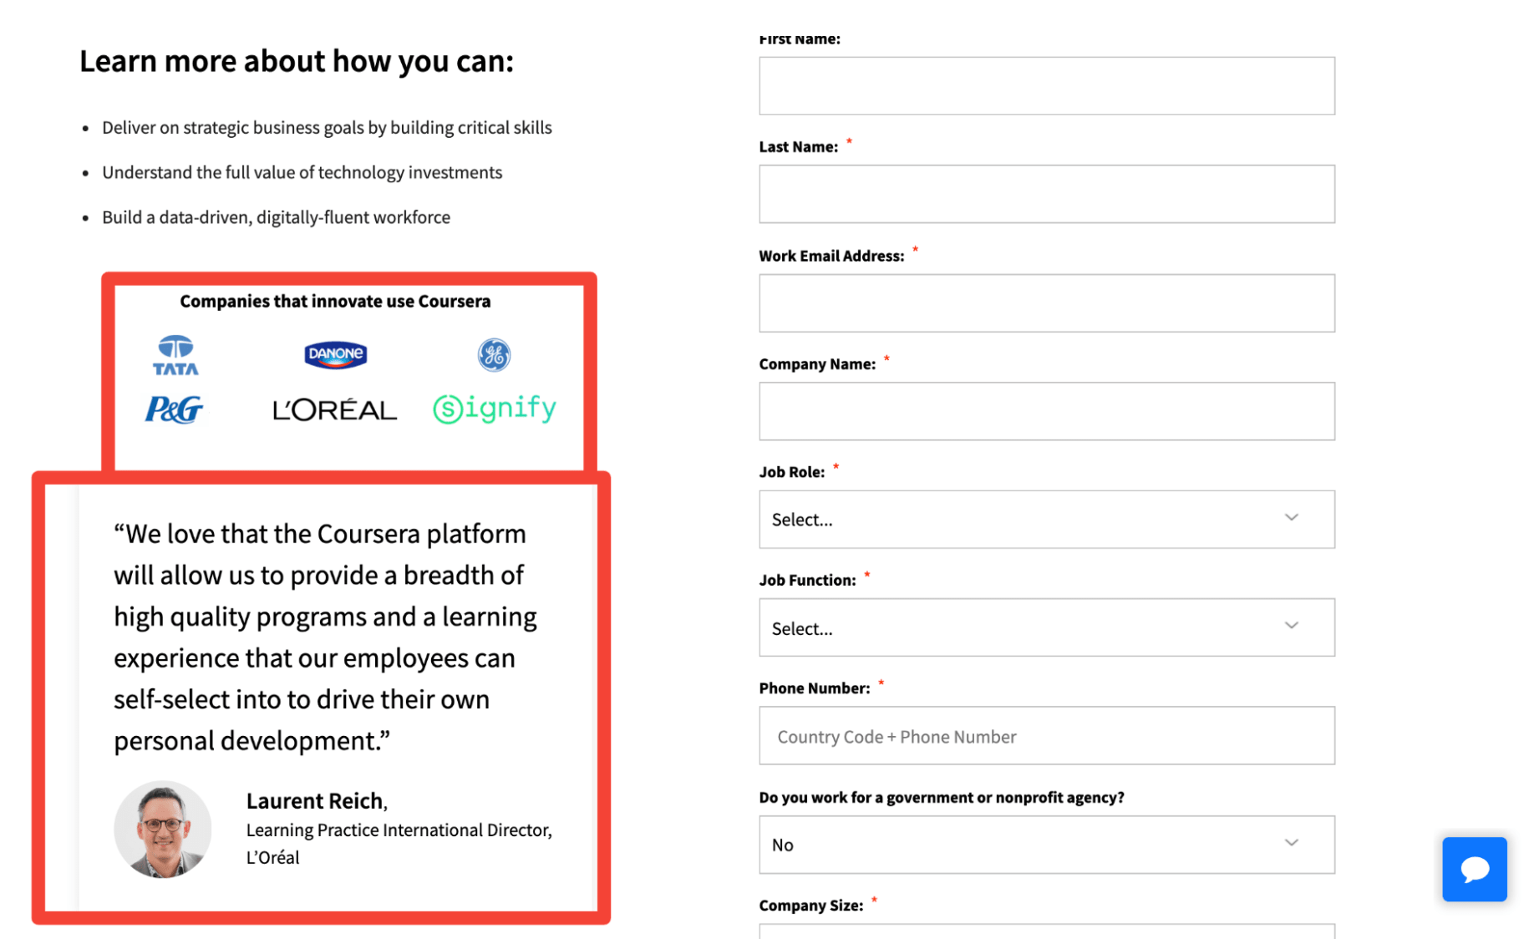
Task: Select the Company Name text box
Action: click(1046, 411)
